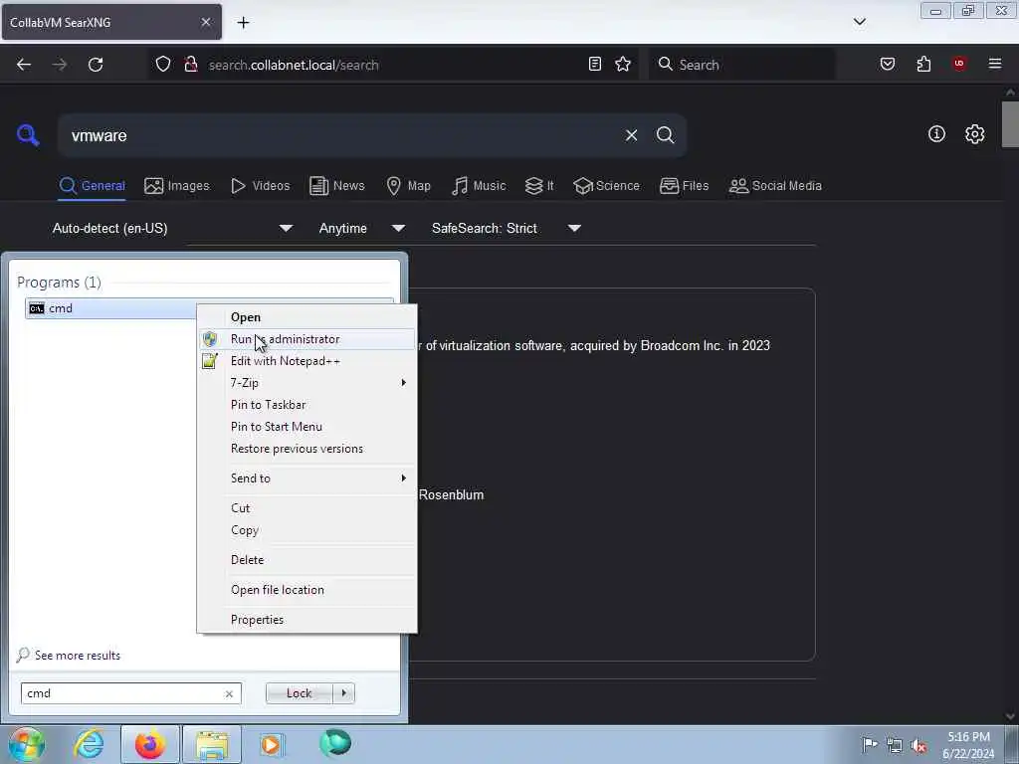Choose Copy from context menu
1019x764 pixels.
tap(306, 530)
